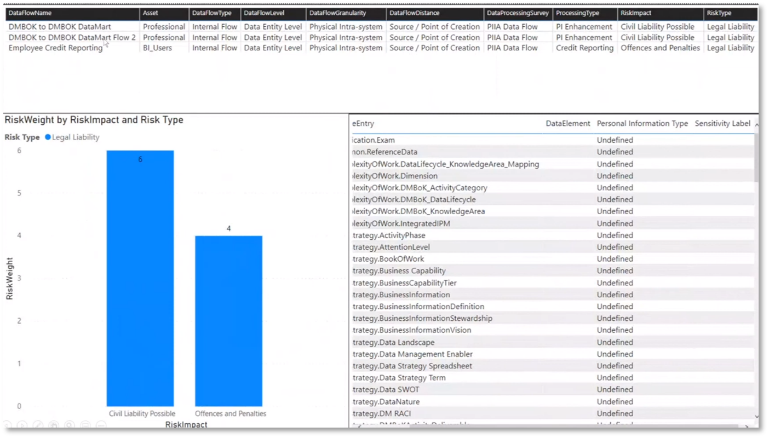The height and width of the screenshot is (438, 769).
Task: Click Professional in the DMBOK DataMart Flow 2 row
Action: pos(164,37)
